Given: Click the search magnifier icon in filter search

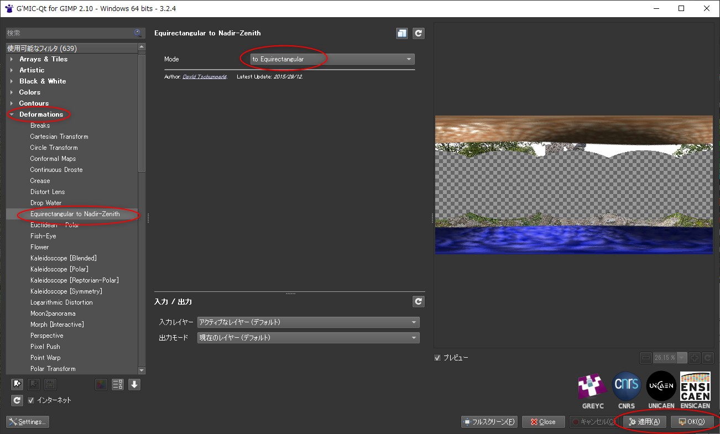Looking at the screenshot, I should pyautogui.click(x=138, y=33).
